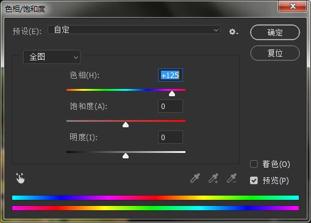The height and width of the screenshot is (223, 311).
Task: Click the 明度(I) label
Action: tap(84, 137)
